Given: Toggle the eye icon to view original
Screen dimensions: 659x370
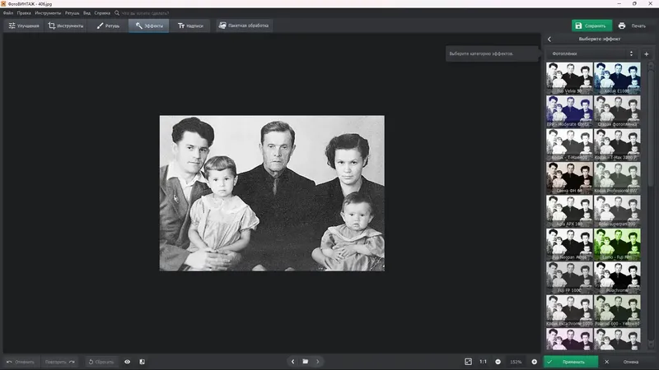Looking at the screenshot, I should pyautogui.click(x=128, y=362).
